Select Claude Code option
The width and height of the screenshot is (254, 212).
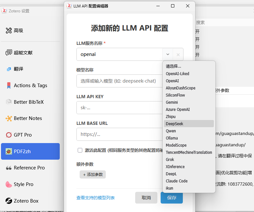coord(189,181)
